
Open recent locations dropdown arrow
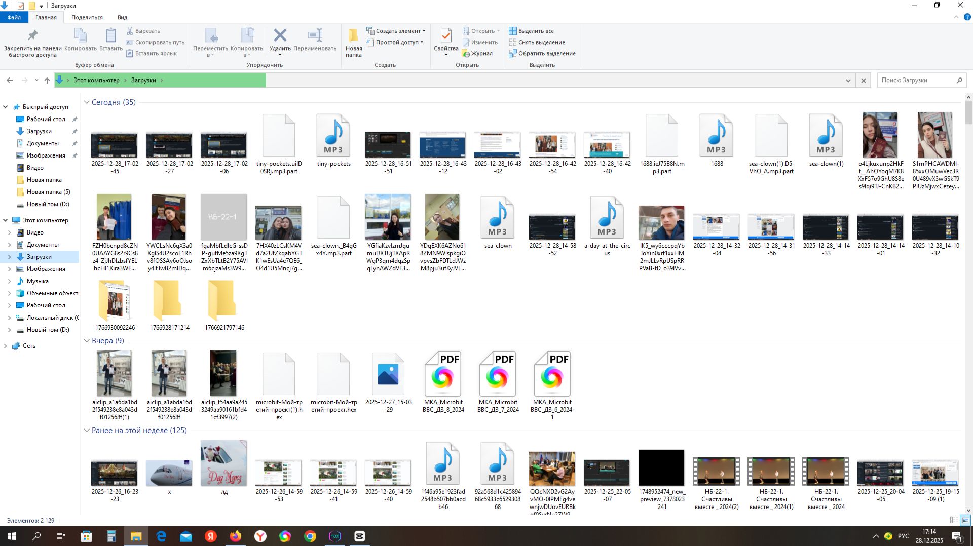[36, 80]
